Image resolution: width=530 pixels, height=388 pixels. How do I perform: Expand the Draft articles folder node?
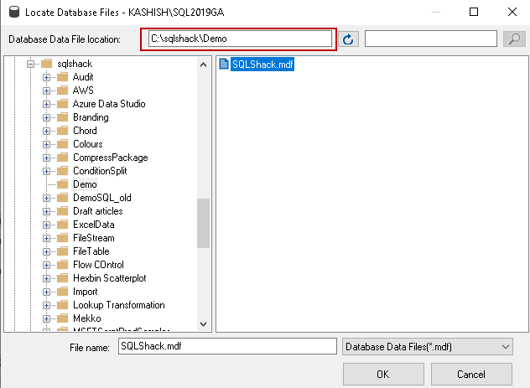click(47, 211)
